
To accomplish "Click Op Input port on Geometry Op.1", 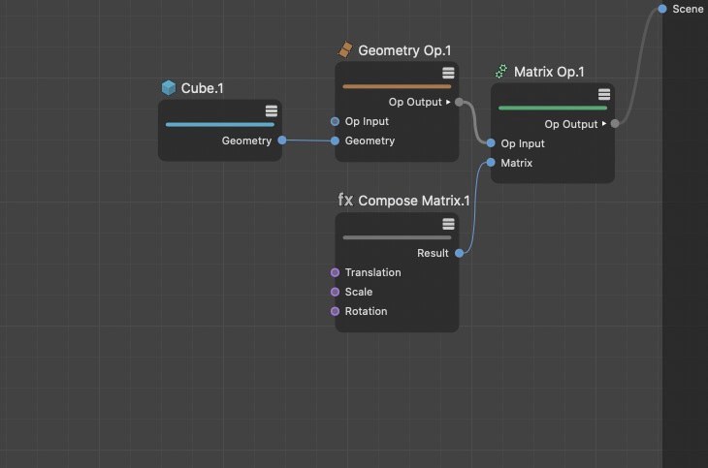I will 336,121.
